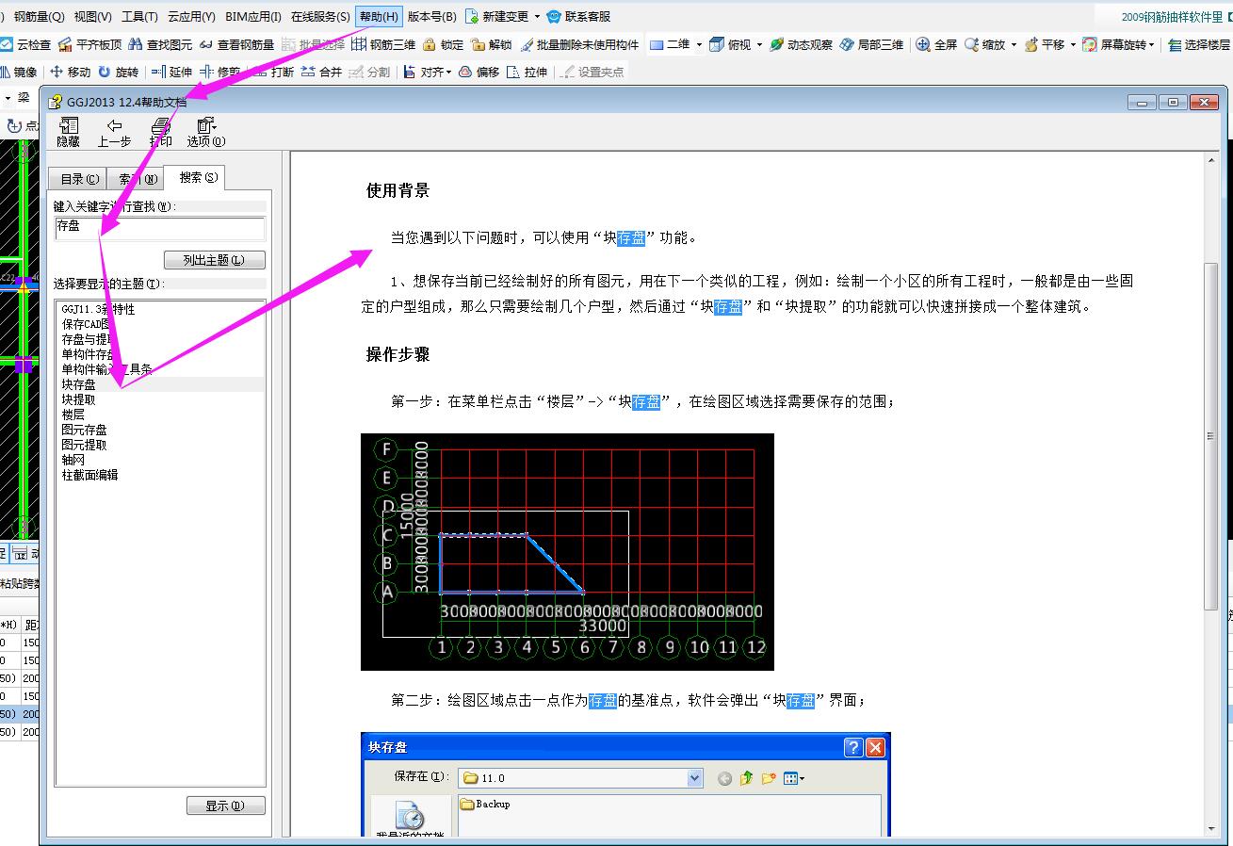This screenshot has width=1233, height=846.
Task: Select the 楼层 topic in results list
Action: pos(73,415)
